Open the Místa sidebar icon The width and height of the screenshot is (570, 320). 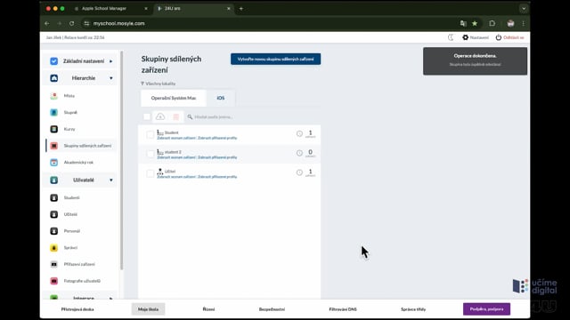53,96
